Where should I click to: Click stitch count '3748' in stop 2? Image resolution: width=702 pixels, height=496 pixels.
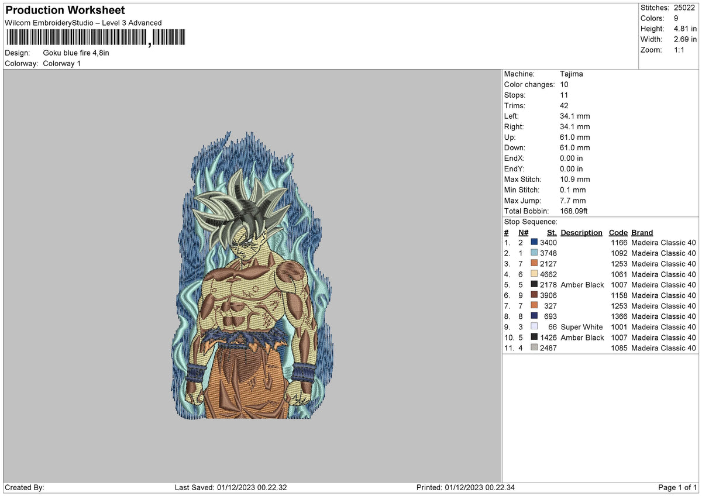click(x=548, y=253)
